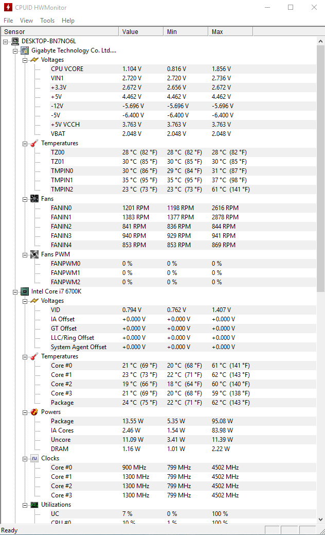Viewport: 325px width, 535px height.
Task: Collapse the Fans PWM group
Action: [x=24, y=254]
